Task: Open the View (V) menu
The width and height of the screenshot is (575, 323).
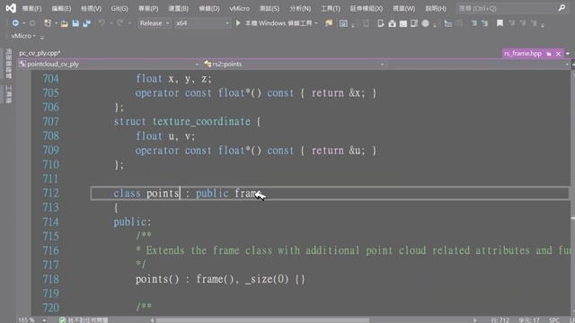Action: pos(91,8)
